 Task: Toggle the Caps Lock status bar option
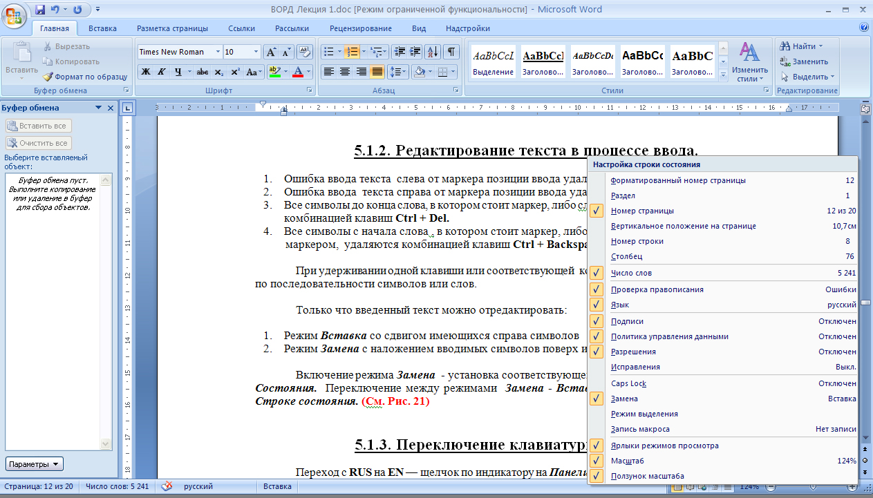723,383
